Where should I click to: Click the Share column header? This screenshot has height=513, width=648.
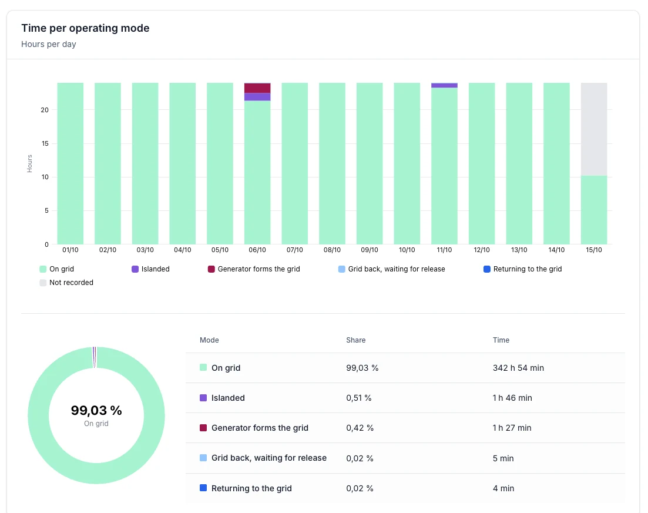(x=356, y=340)
